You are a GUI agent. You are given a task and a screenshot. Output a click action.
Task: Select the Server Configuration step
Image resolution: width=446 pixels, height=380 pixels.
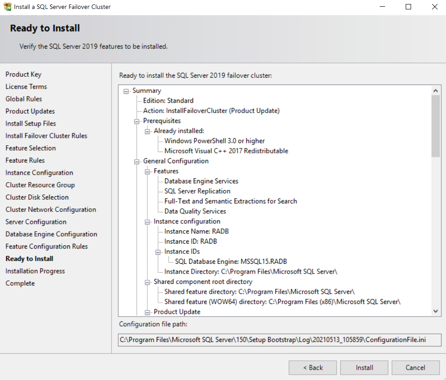(36, 222)
